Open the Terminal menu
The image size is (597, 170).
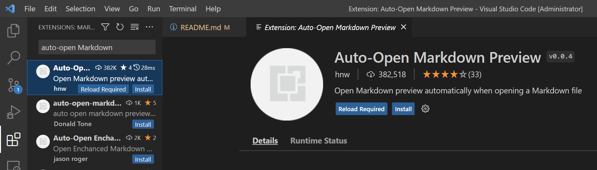tap(183, 9)
